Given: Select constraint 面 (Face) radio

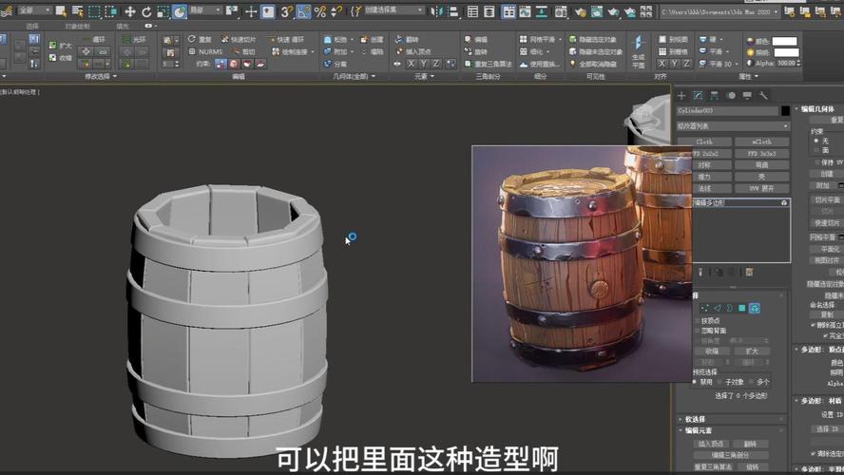Looking at the screenshot, I should 816,150.
